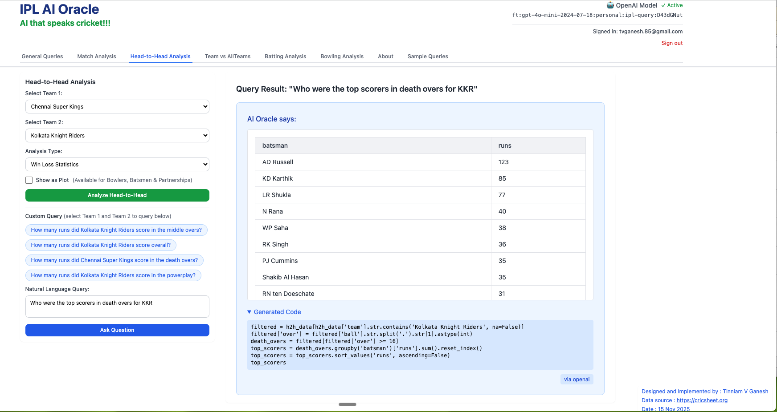Click the horizontal scrollbar below the results
The height and width of the screenshot is (412, 777).
(x=348, y=404)
